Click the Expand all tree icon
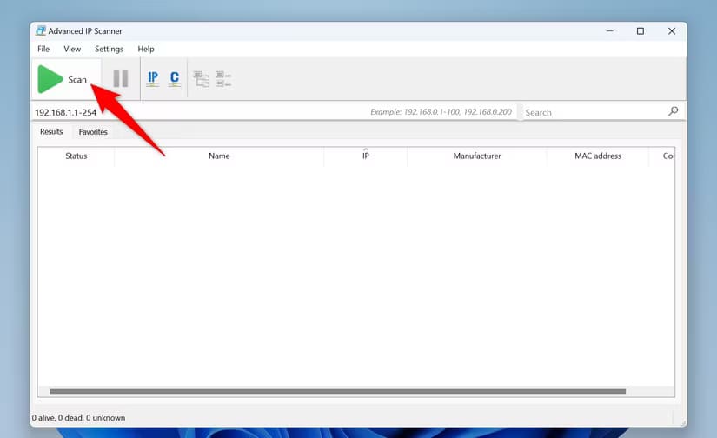Screen dimensions: 717x438 [202, 79]
